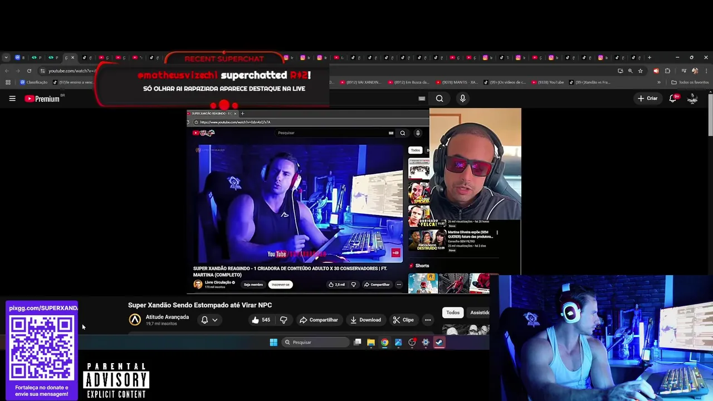Open Steam from the taskbar
Image resolution: width=713 pixels, height=401 pixels.
pos(439,343)
